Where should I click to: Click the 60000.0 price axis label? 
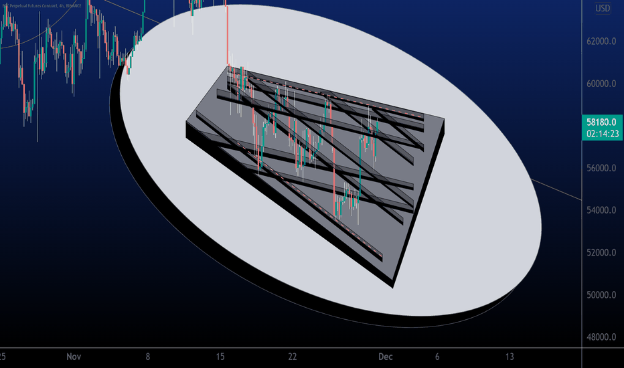tap(601, 84)
